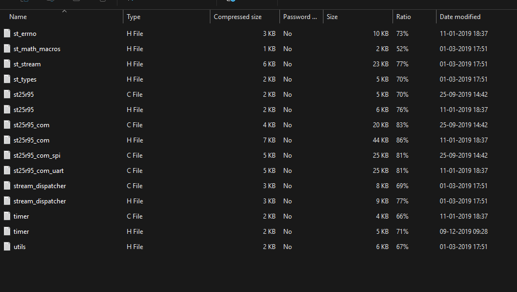Click icon of timer C File

tap(7, 216)
